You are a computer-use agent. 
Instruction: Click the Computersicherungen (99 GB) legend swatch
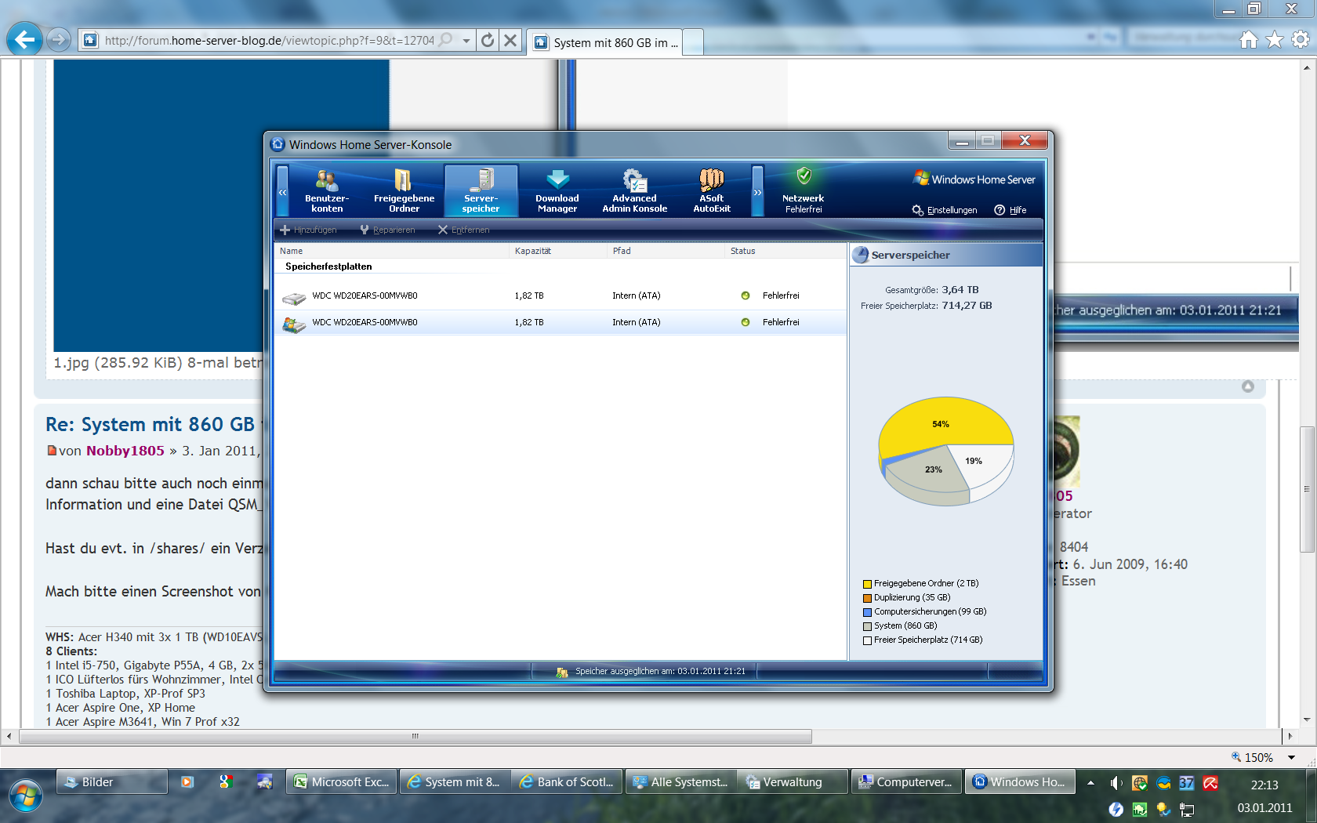tap(867, 612)
